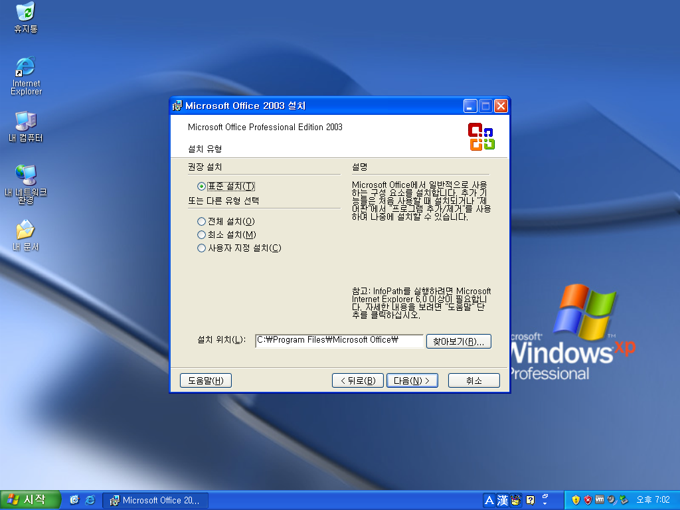Select the 내 컴퓨터 desktop icon
Screen dimensions: 680x510
coord(26,127)
